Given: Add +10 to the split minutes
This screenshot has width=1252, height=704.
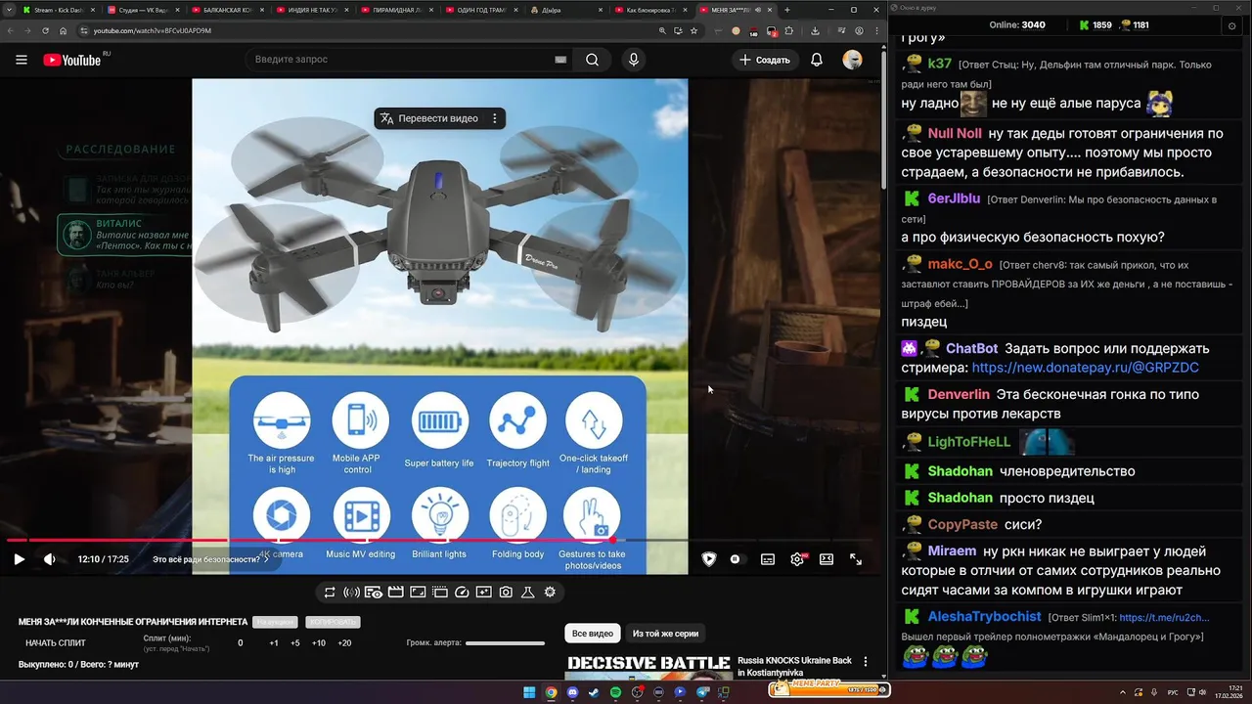Looking at the screenshot, I should [x=319, y=643].
